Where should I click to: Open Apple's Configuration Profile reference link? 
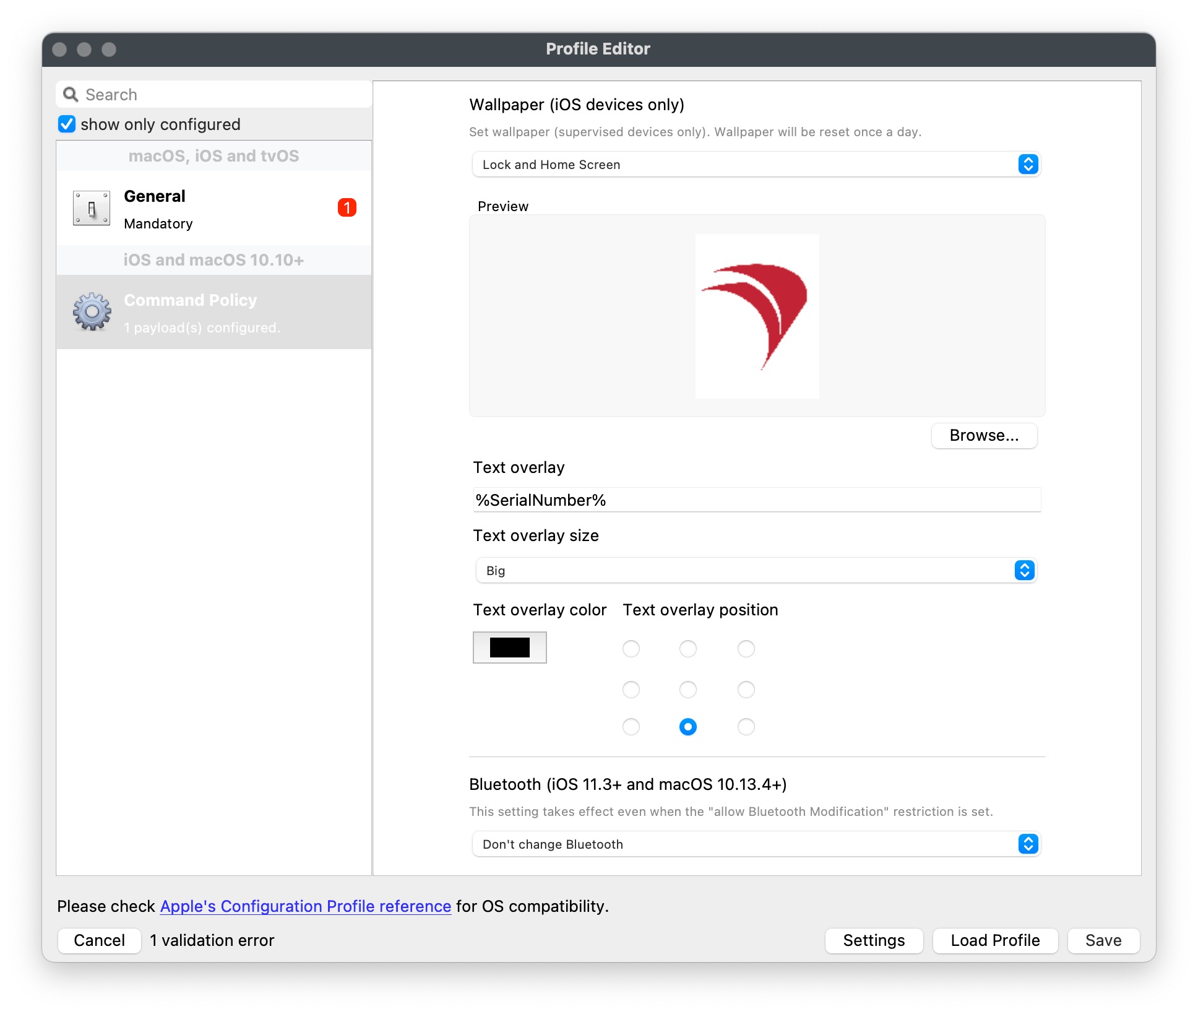click(x=306, y=906)
